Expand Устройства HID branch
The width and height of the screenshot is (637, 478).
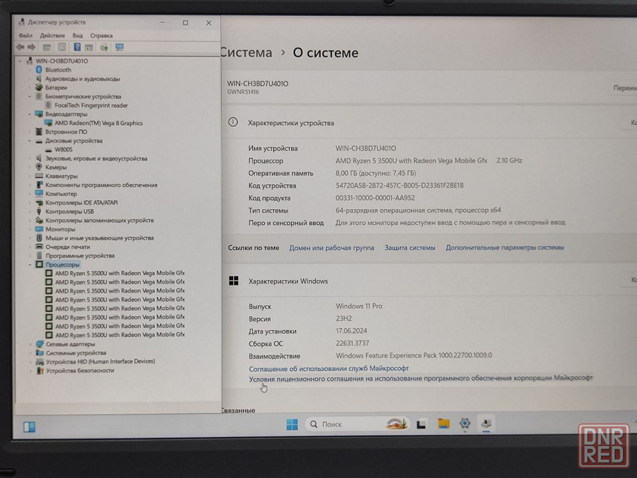click(31, 361)
